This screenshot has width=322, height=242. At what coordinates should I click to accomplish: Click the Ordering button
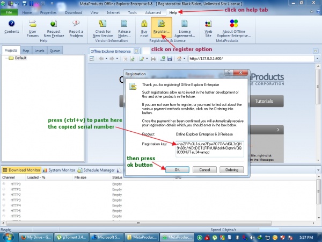point(232,170)
